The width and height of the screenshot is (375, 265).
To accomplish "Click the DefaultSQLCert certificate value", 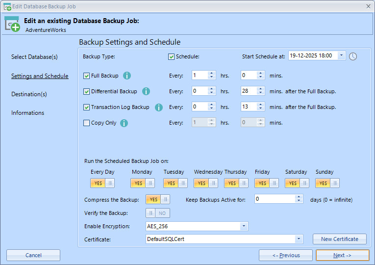I will click(x=166, y=239).
